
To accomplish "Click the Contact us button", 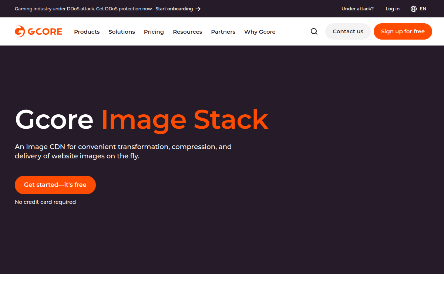I will point(348,31).
